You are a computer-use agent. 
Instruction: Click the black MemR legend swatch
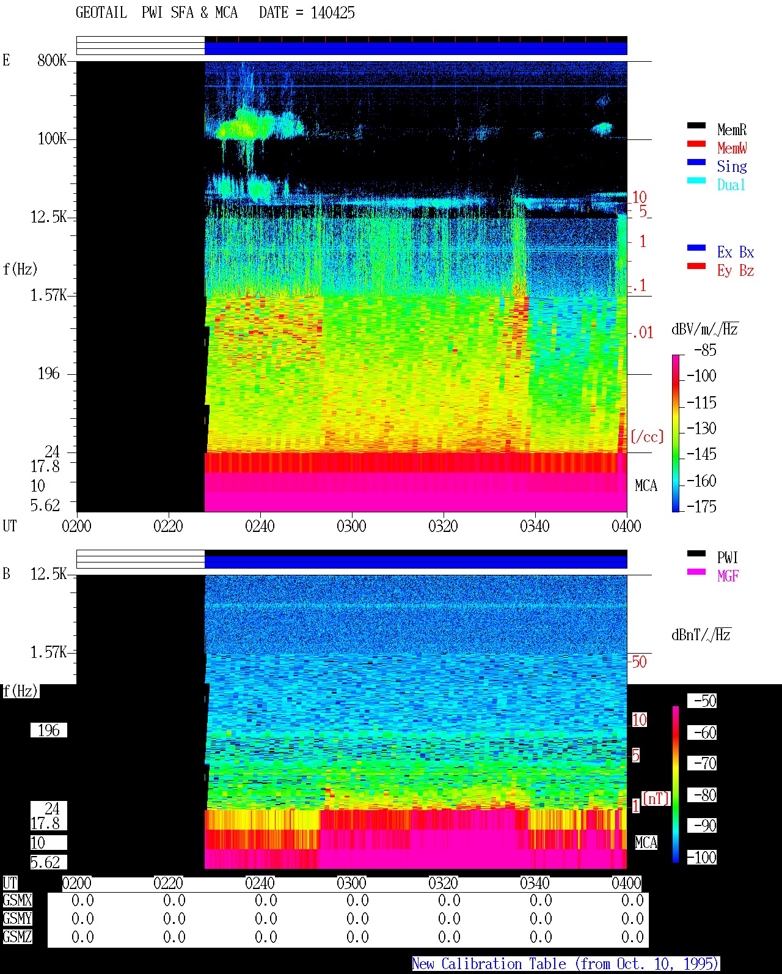point(696,126)
